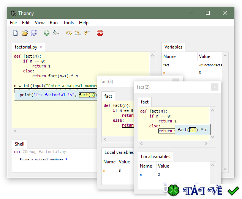Switch to the Local variables tab in fact(2)
Screen dimensions: 242x199
(x=155, y=157)
